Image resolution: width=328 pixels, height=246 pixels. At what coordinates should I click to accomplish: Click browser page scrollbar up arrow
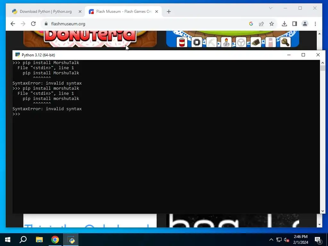[x=319, y=33]
